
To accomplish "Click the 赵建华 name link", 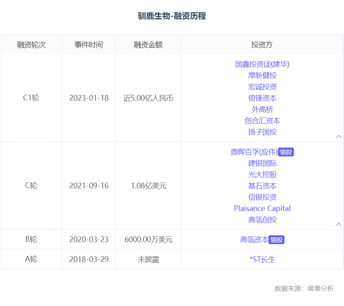I will pos(276,64).
